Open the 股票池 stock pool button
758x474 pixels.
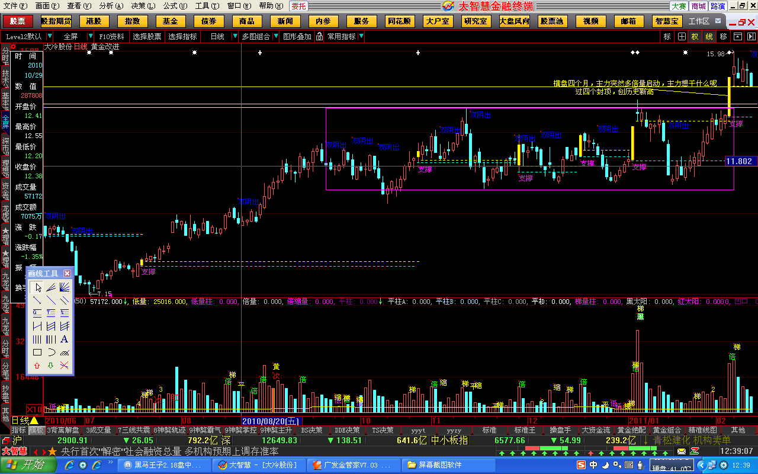click(x=553, y=21)
